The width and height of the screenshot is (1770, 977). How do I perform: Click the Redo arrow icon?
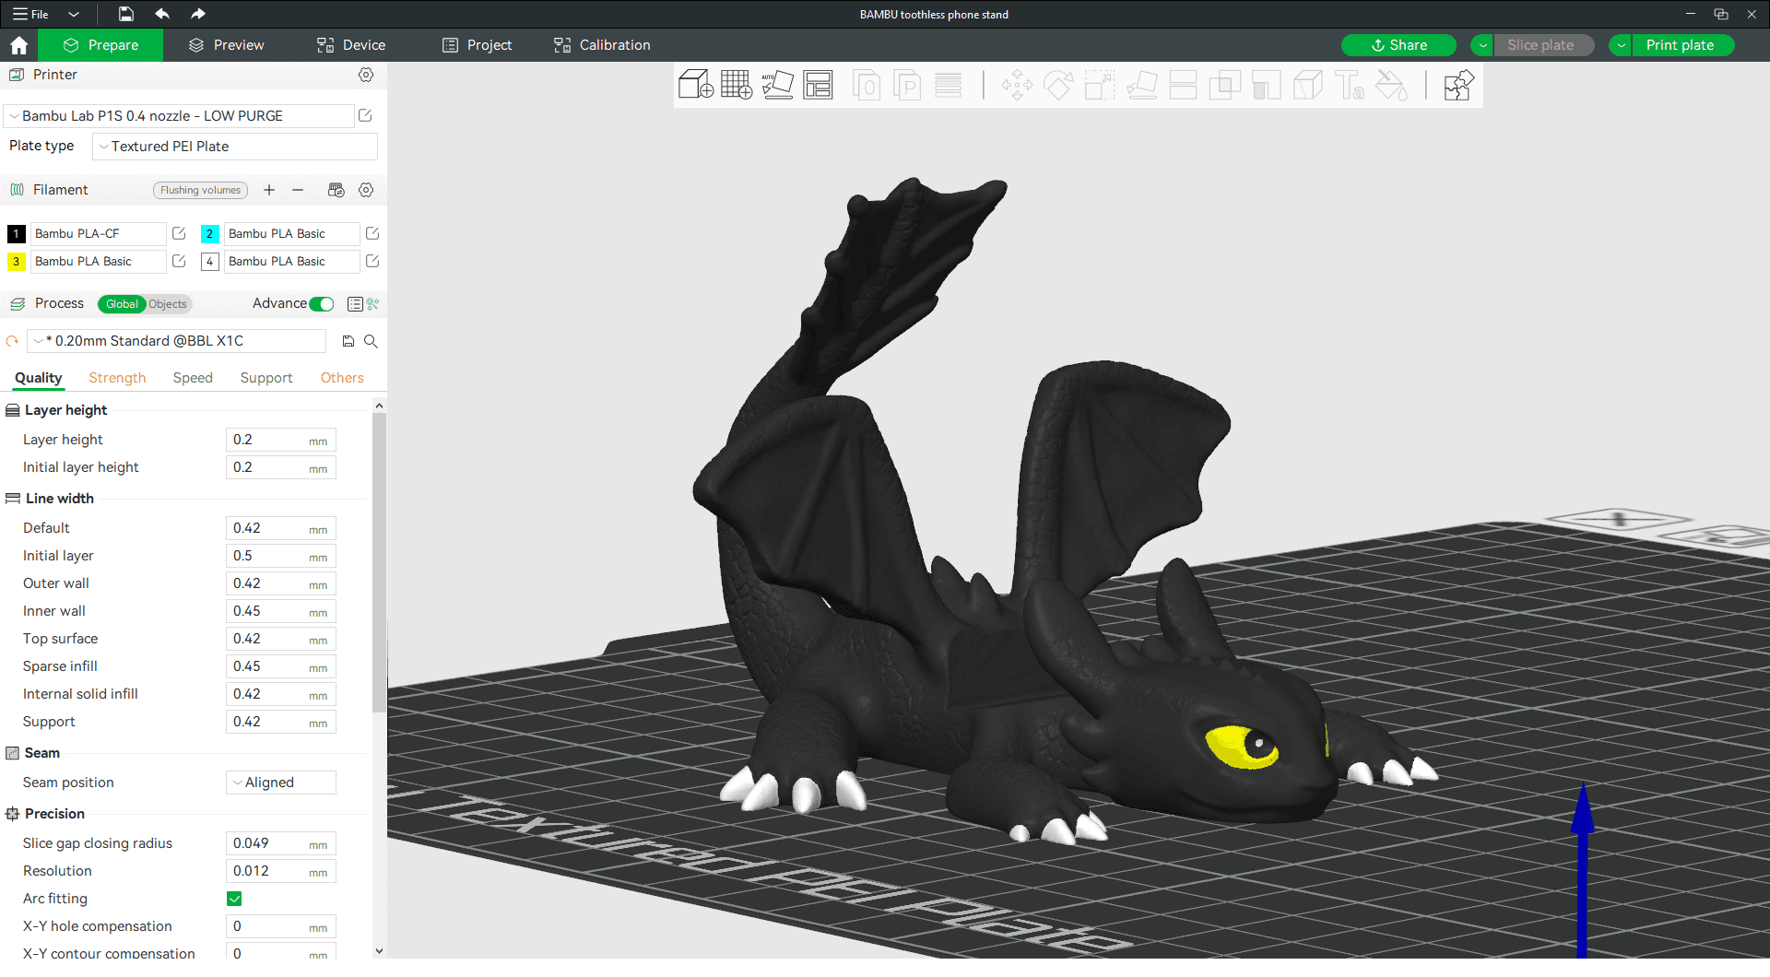point(197,14)
